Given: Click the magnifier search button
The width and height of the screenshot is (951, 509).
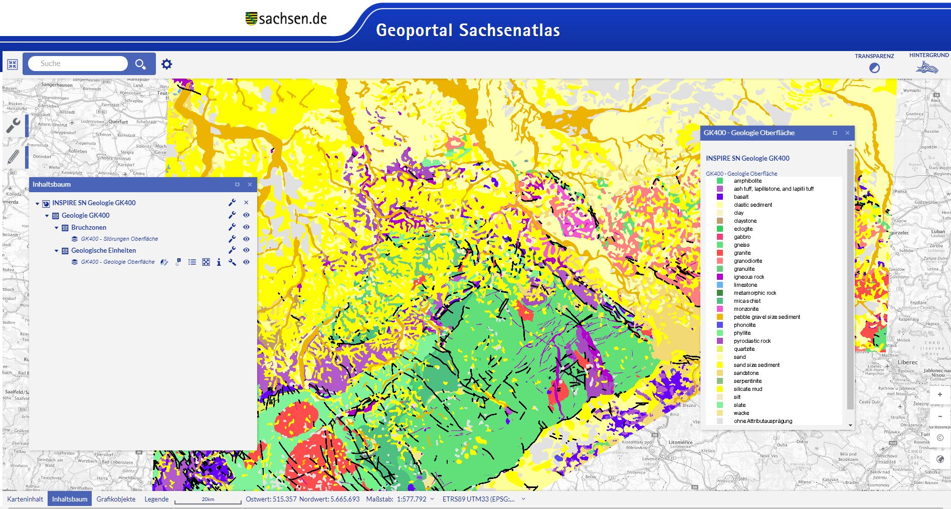Looking at the screenshot, I should (x=140, y=64).
